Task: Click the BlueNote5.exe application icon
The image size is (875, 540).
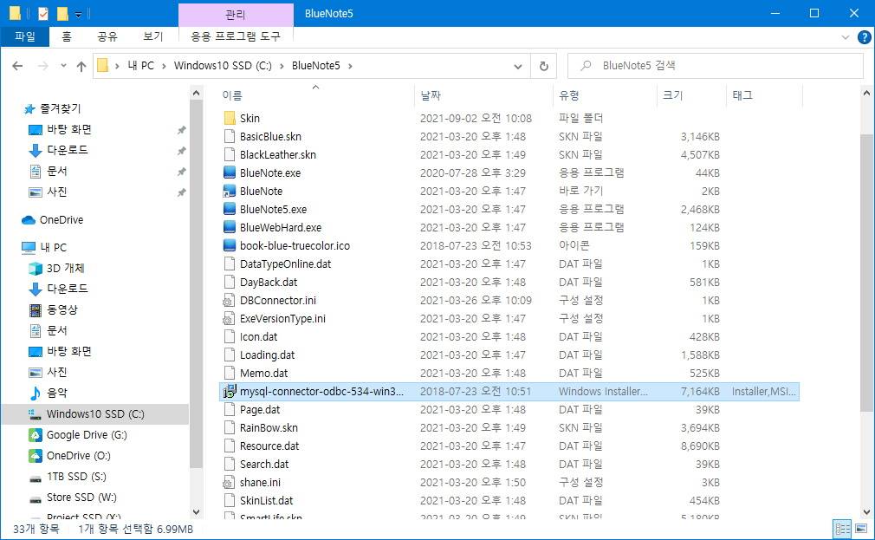Action: click(230, 209)
